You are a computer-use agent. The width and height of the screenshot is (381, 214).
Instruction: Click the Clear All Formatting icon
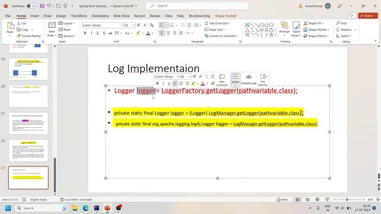pos(152,25)
